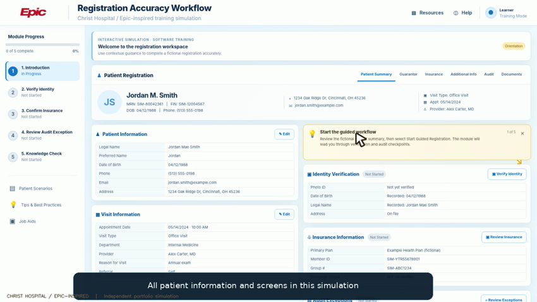Click the Visit Information header icon
This screenshot has width=537, height=302.
pos(98,215)
